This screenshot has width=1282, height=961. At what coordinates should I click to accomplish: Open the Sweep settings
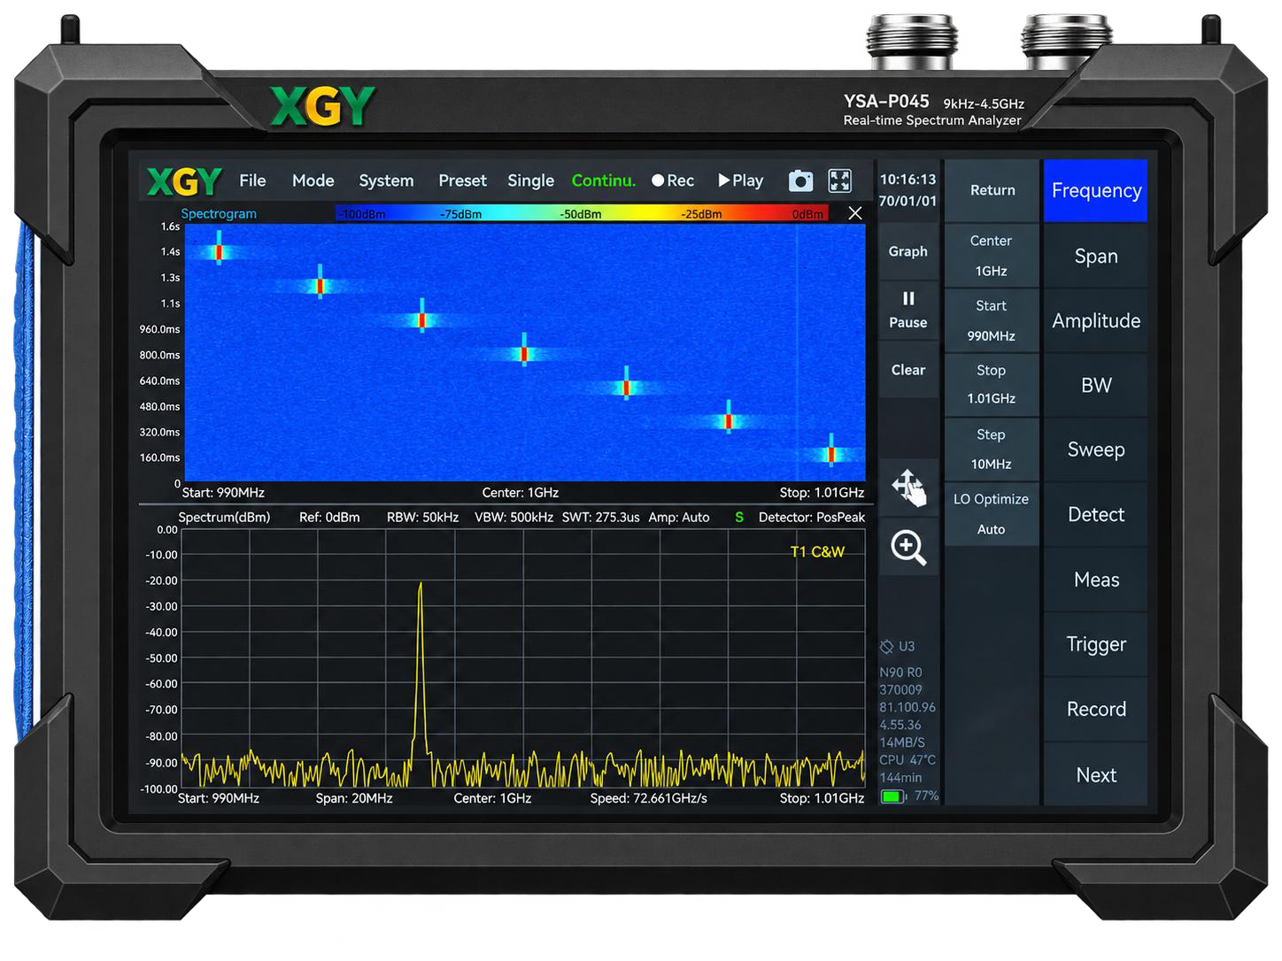tap(1096, 450)
